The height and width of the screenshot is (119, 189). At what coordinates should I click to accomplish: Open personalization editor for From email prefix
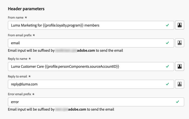click(x=179, y=43)
